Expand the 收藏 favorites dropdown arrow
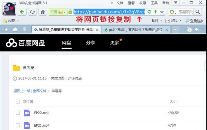 18,21
